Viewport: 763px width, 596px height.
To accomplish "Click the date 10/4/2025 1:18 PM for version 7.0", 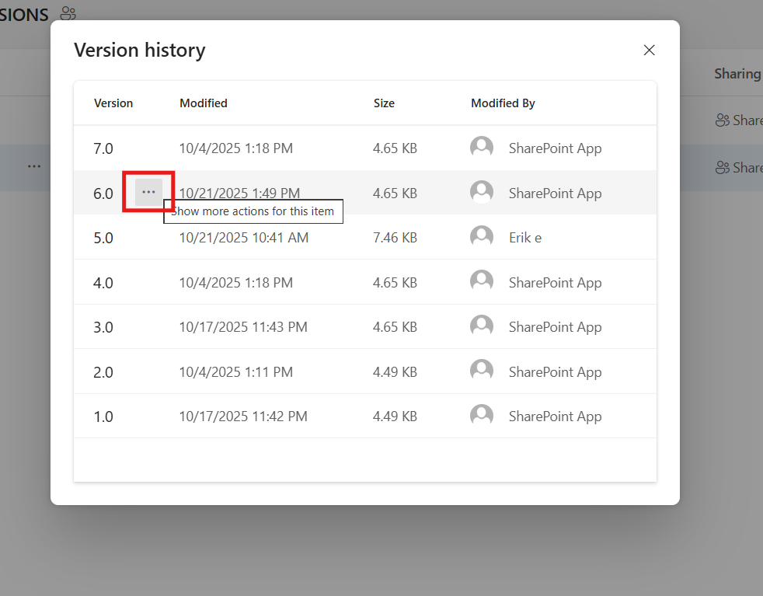I will click(x=236, y=148).
